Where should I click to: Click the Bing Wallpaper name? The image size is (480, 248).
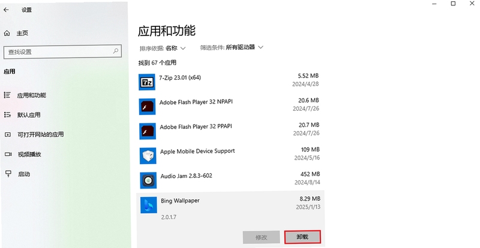click(x=181, y=201)
